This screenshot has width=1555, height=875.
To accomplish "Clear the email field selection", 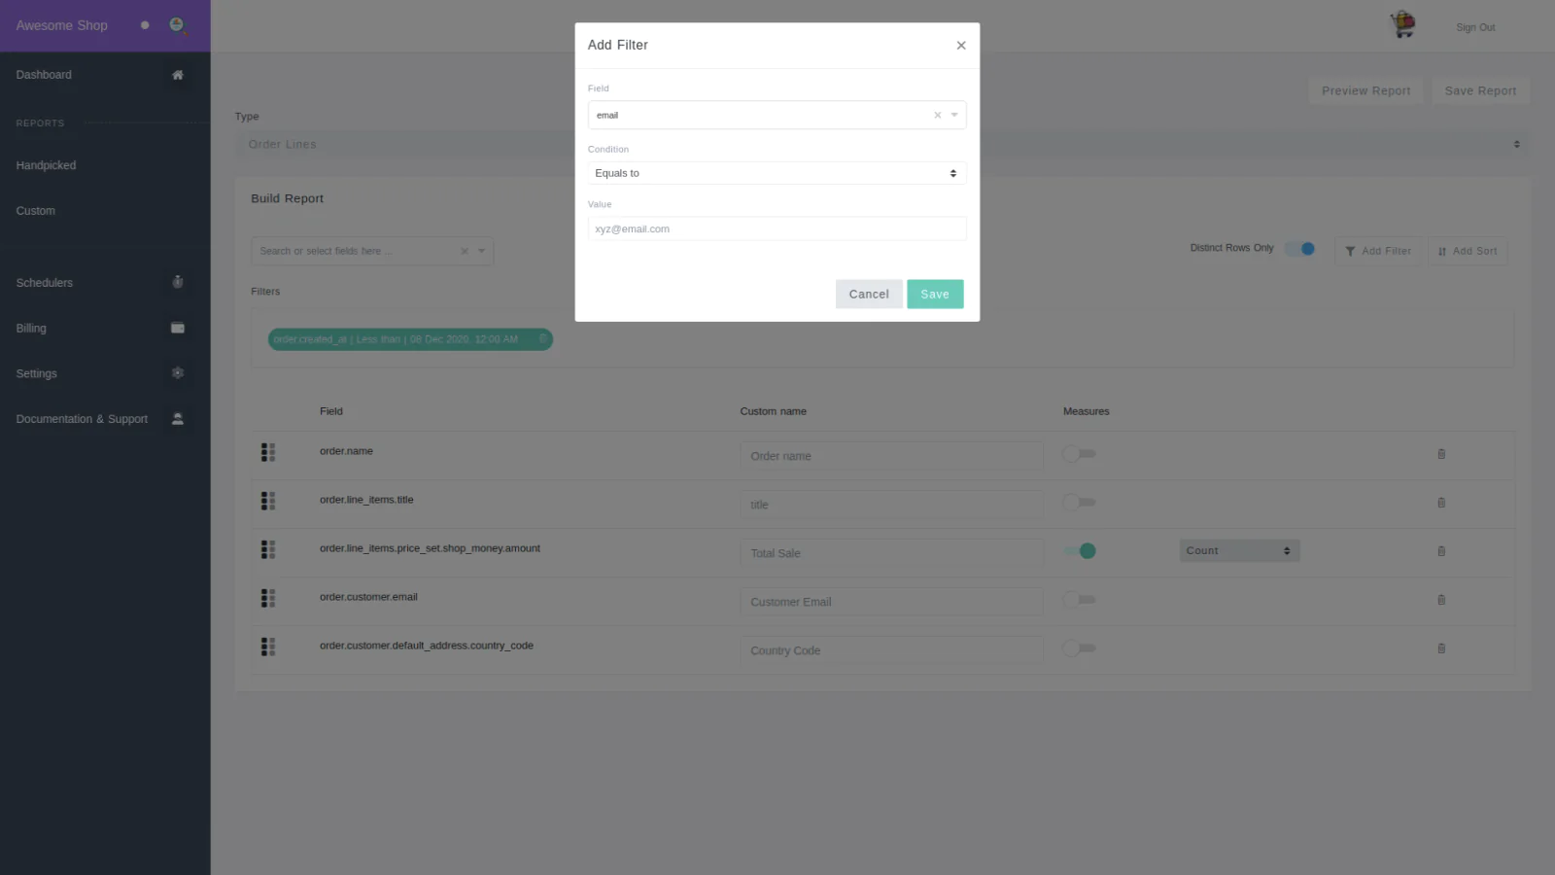I will pos(937,116).
